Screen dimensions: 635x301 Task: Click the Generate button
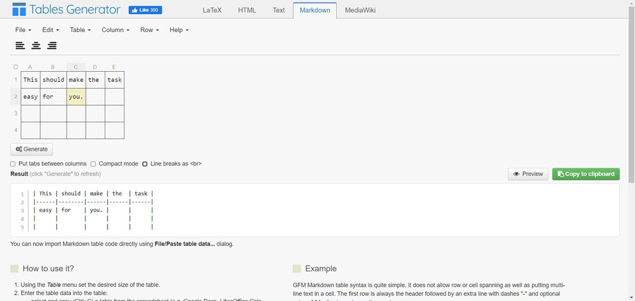click(x=32, y=149)
